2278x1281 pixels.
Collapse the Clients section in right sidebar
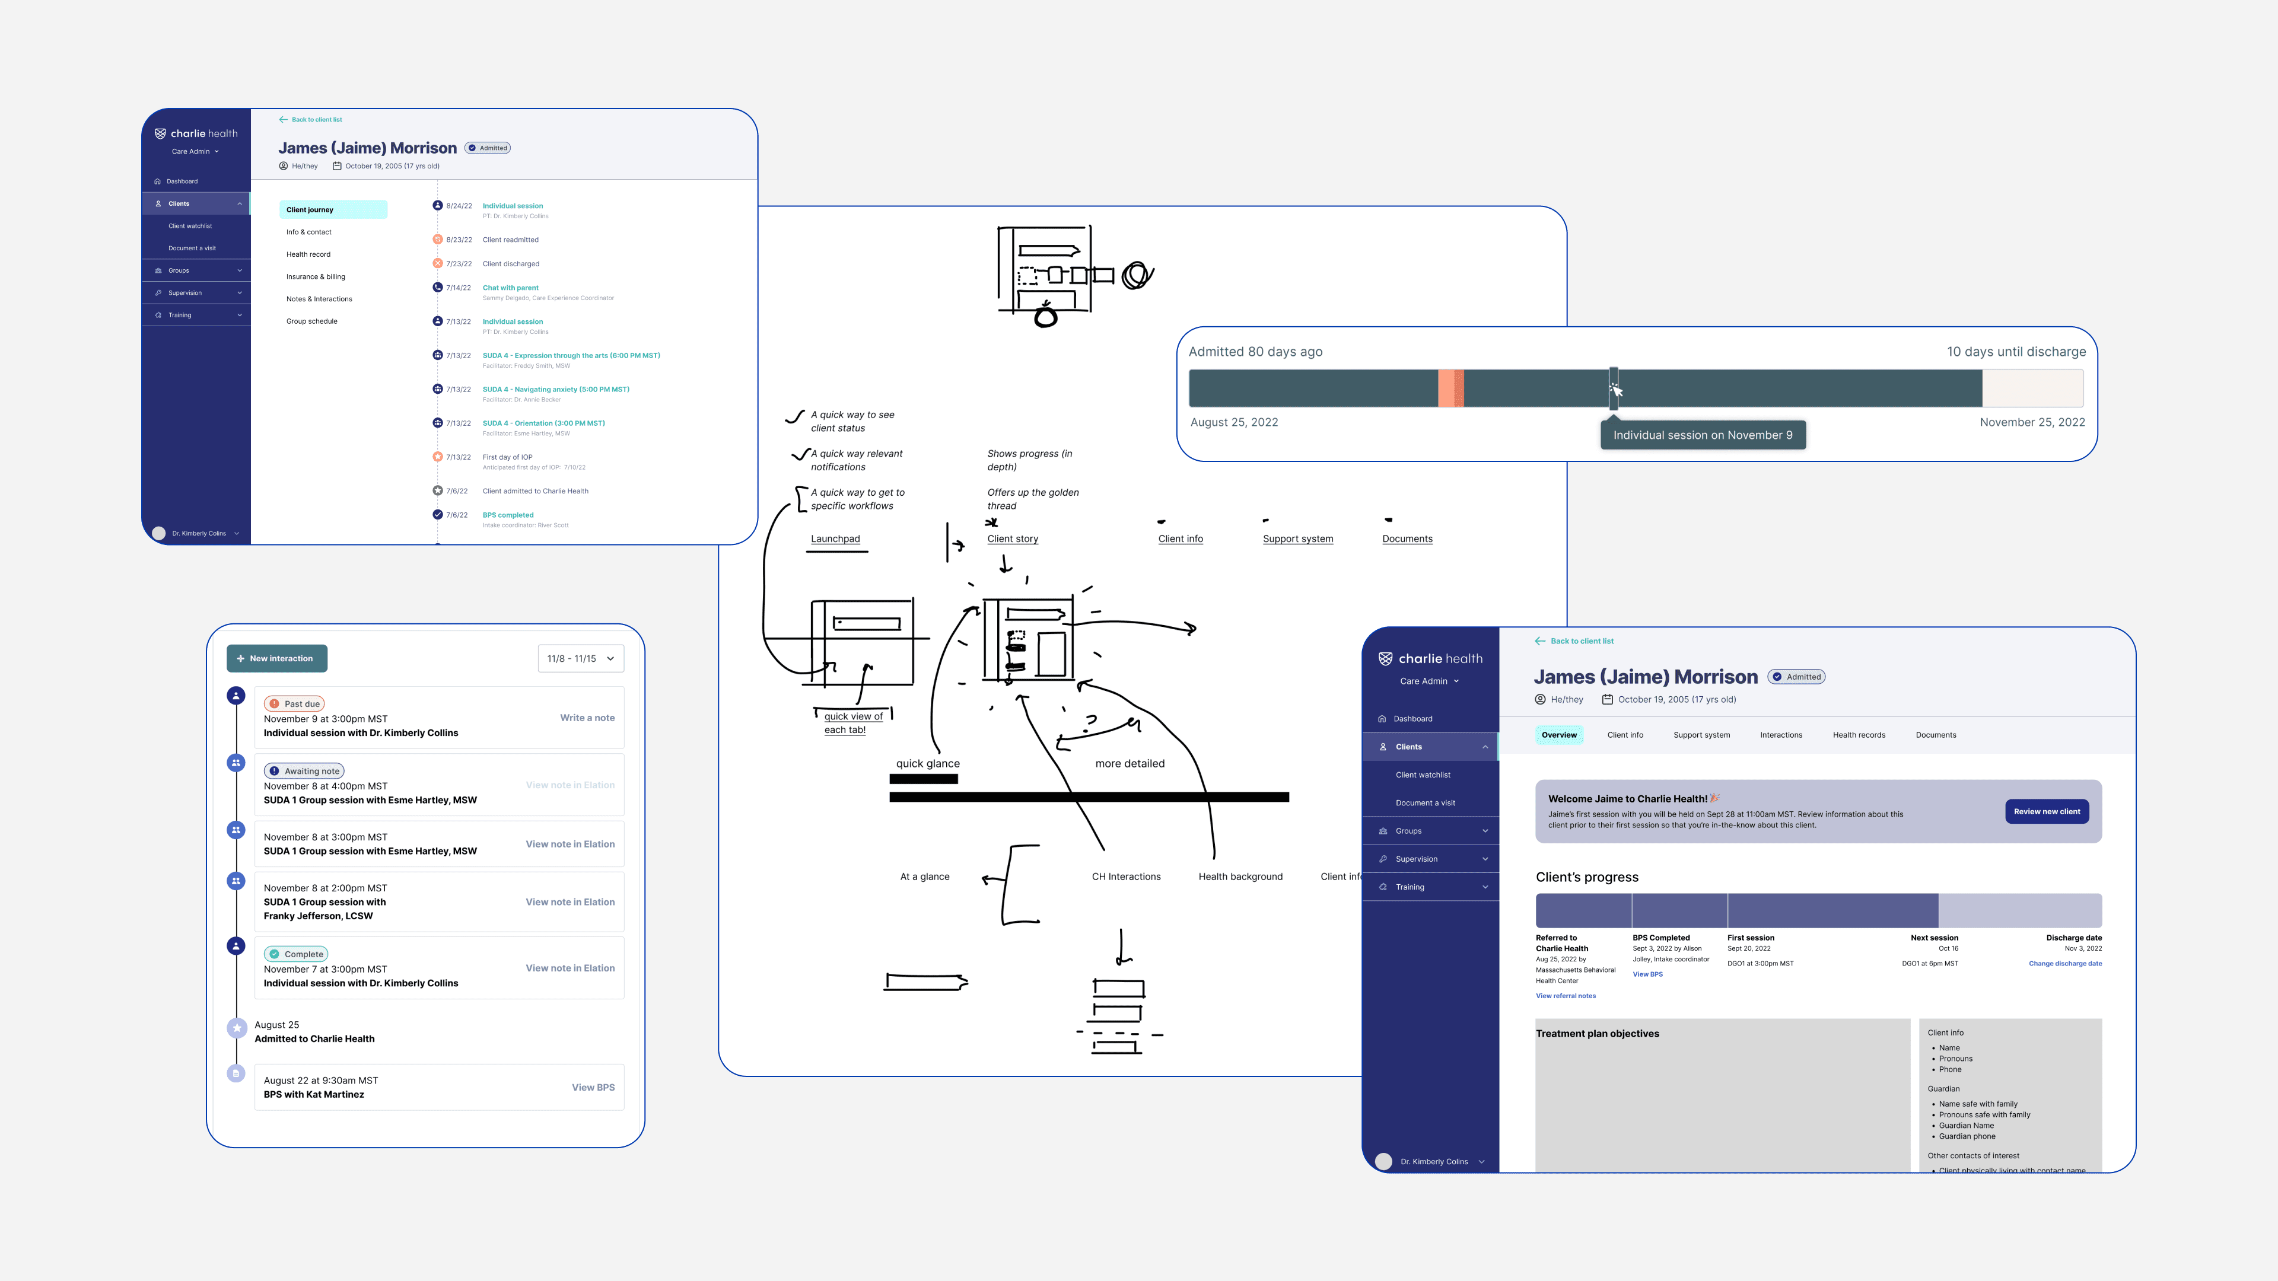(x=1485, y=747)
